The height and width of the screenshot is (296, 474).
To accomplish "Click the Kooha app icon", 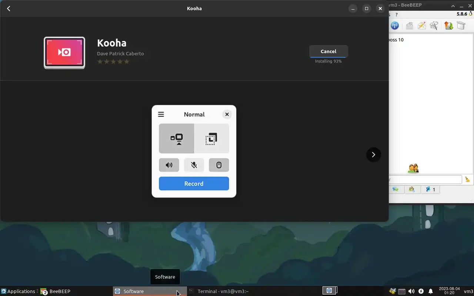I will (x=64, y=53).
